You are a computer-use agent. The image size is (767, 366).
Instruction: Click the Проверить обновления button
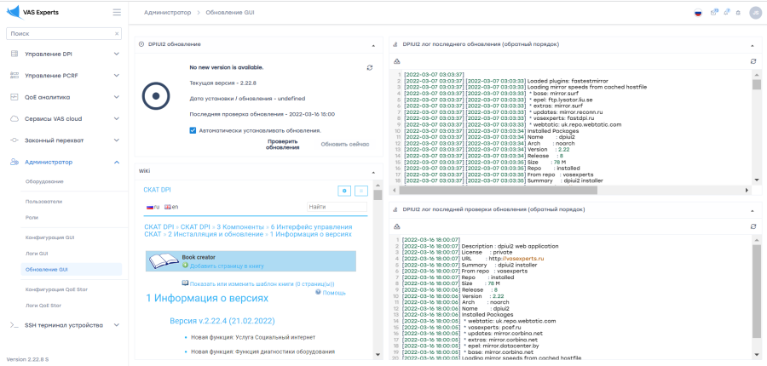pos(283,144)
